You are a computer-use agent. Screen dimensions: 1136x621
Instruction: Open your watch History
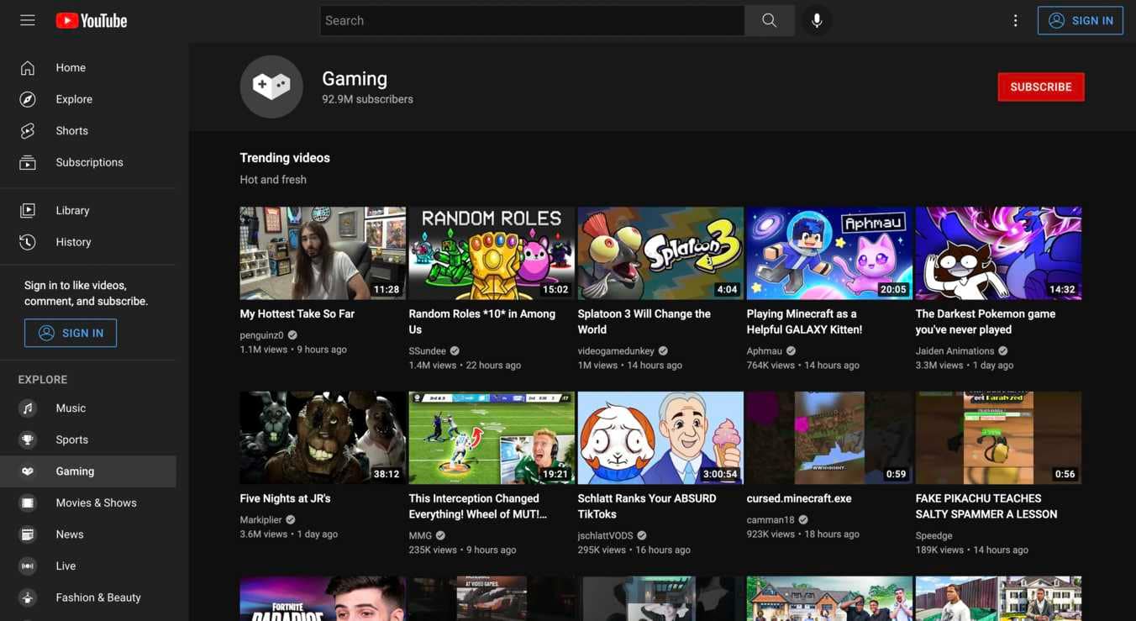(x=26, y=241)
